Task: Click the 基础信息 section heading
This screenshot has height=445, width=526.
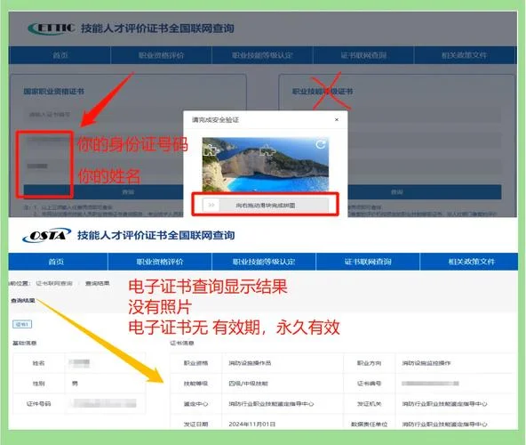Action: (x=25, y=344)
